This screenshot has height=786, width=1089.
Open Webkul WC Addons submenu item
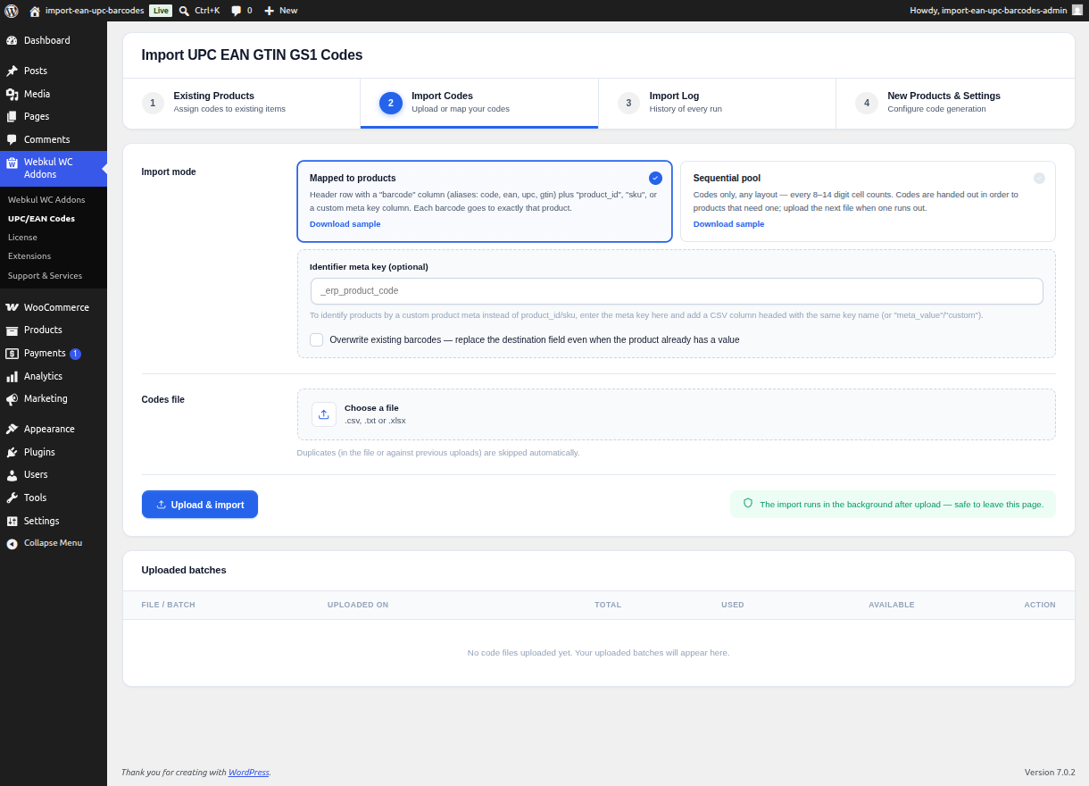46,199
